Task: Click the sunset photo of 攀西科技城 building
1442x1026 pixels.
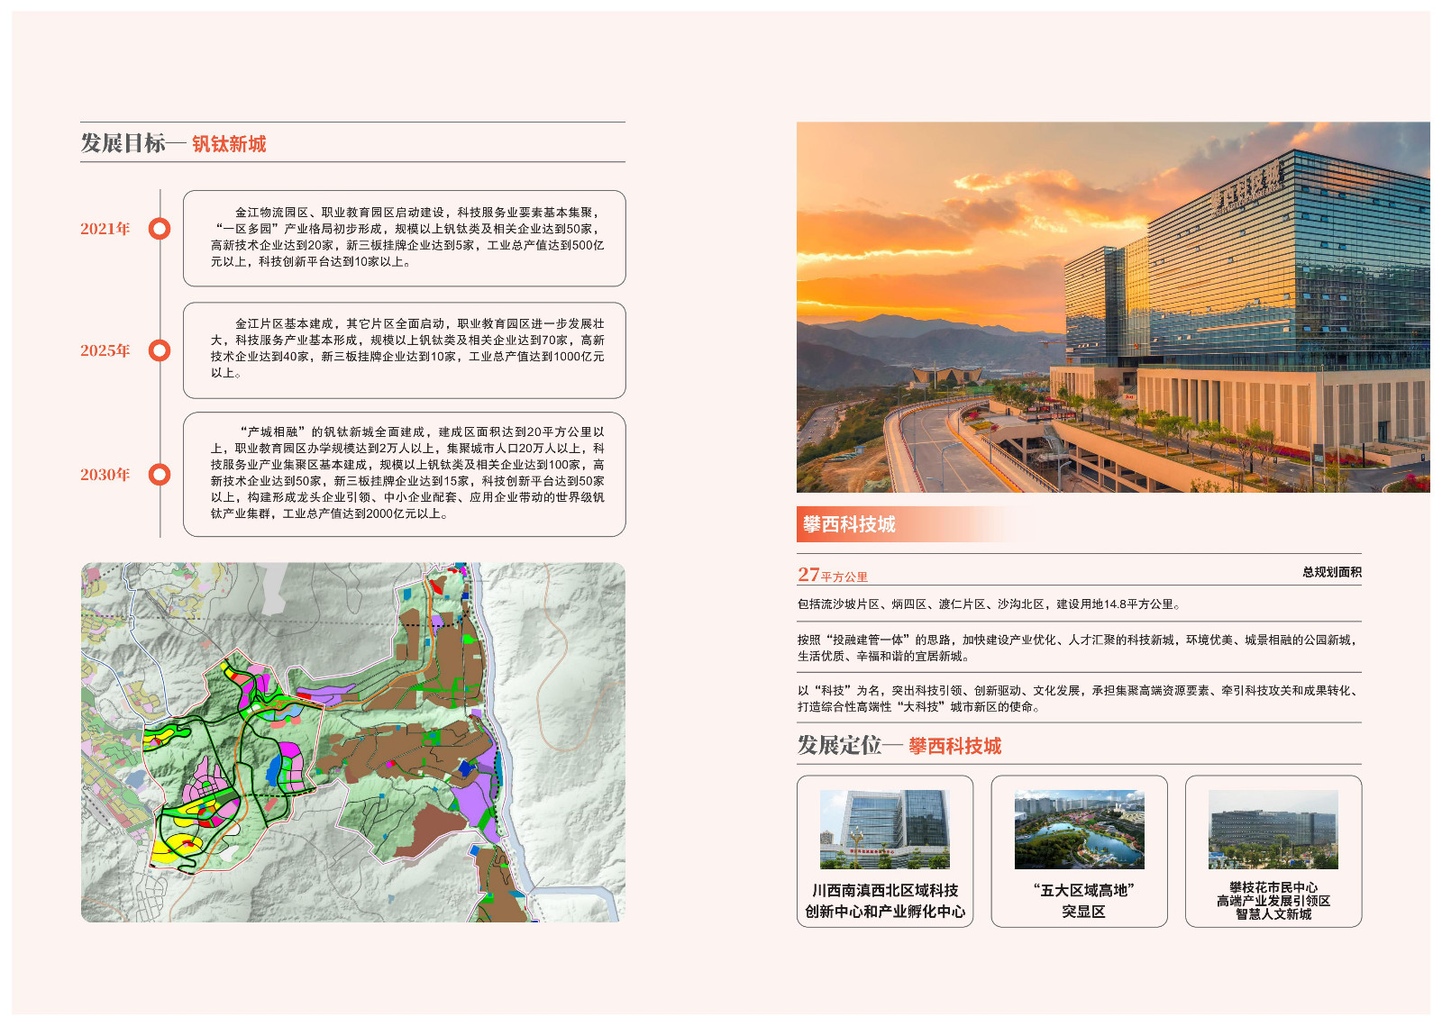Action: 1113,307
